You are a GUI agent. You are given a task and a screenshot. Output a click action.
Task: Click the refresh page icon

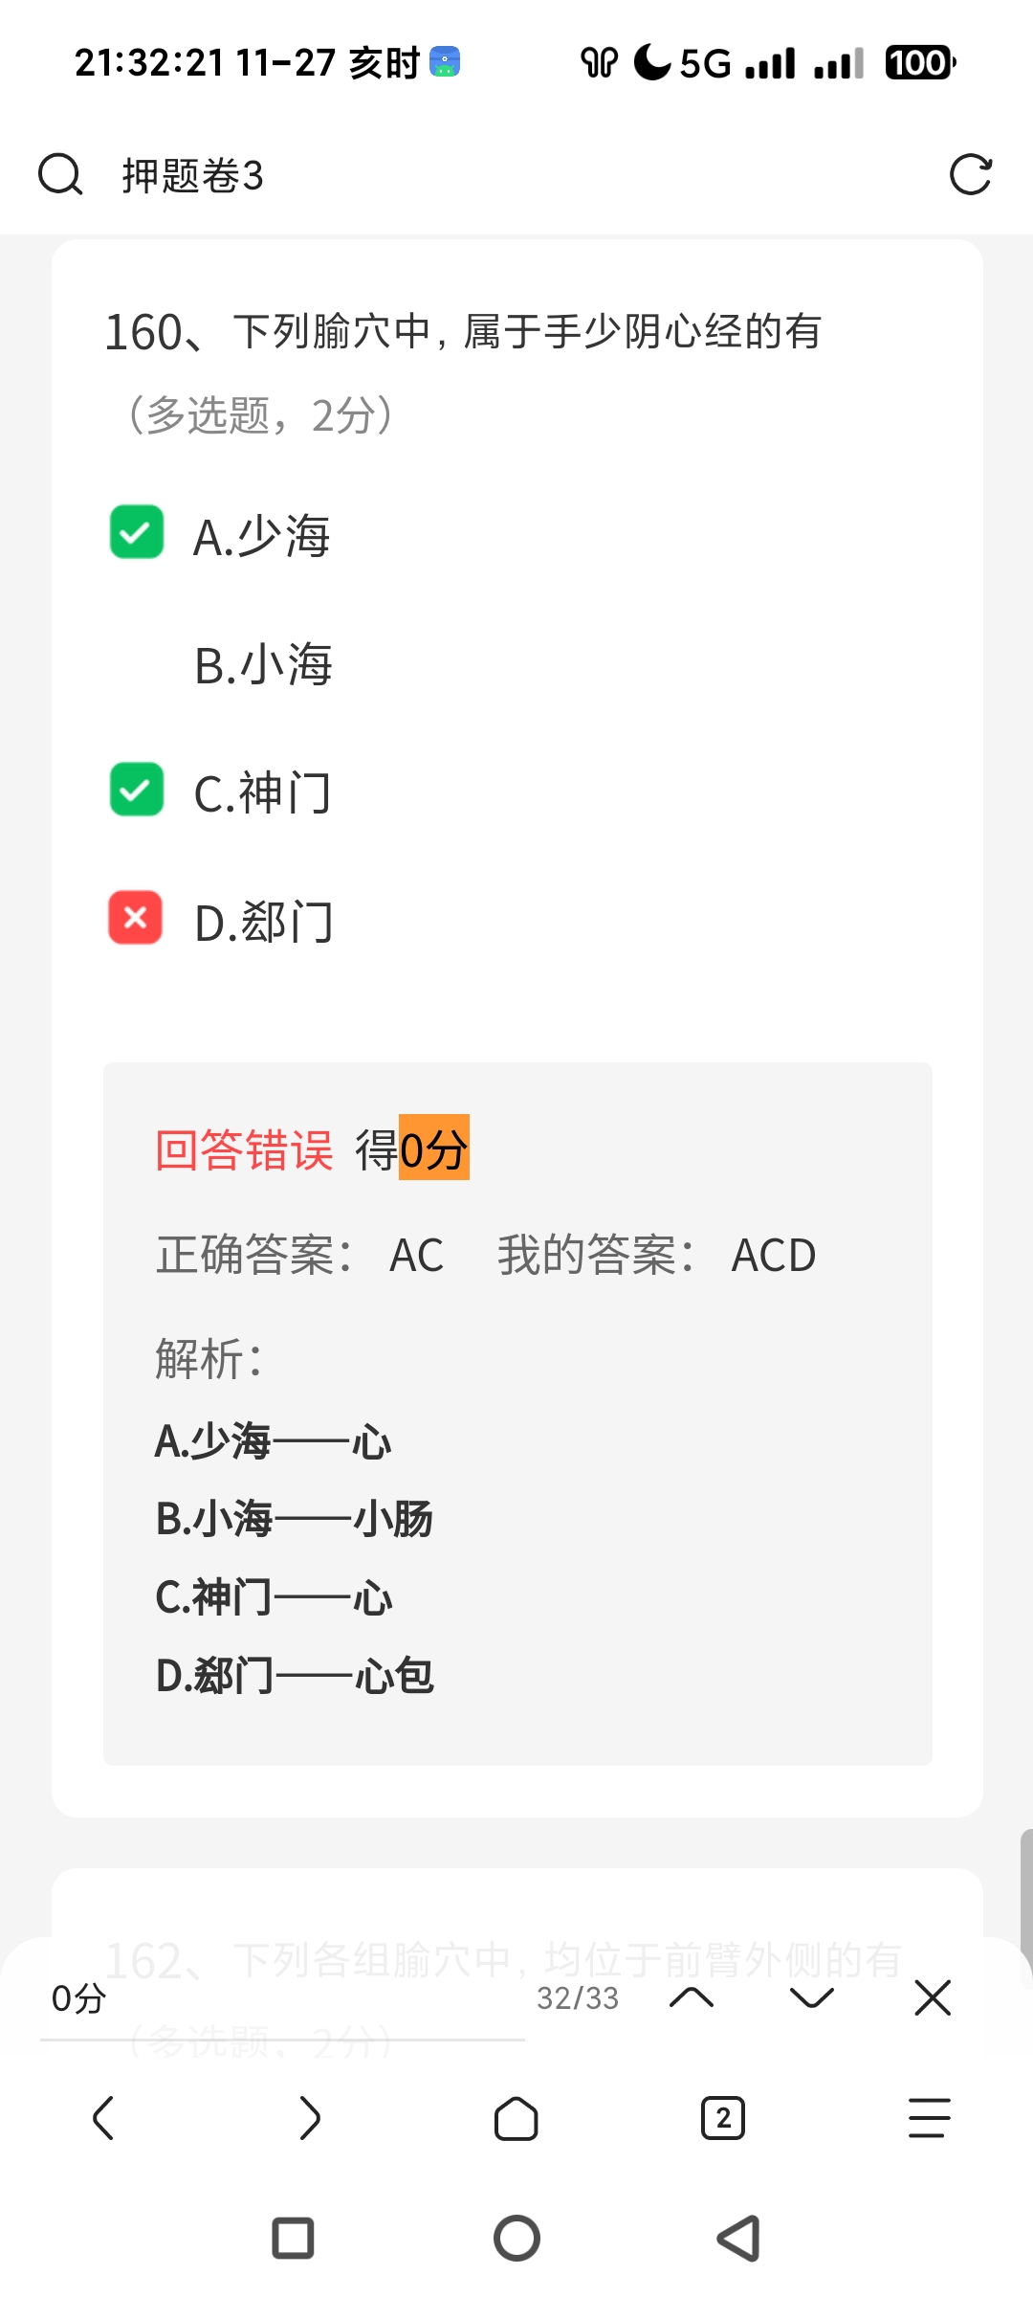(970, 175)
